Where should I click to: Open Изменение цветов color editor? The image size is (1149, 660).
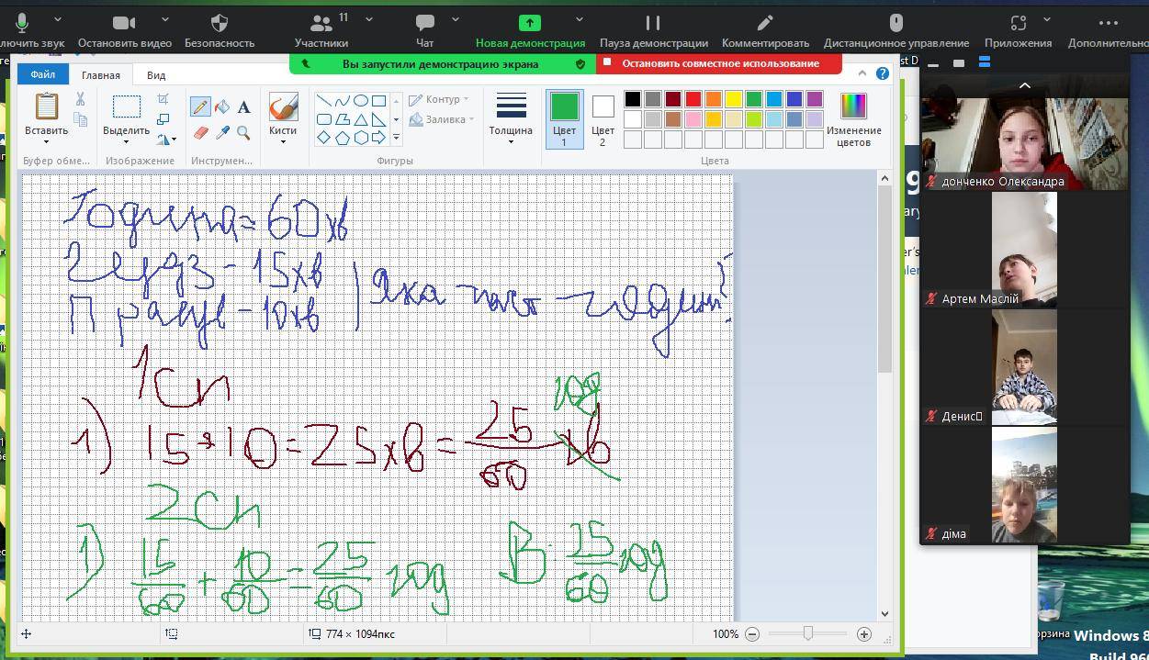853,119
